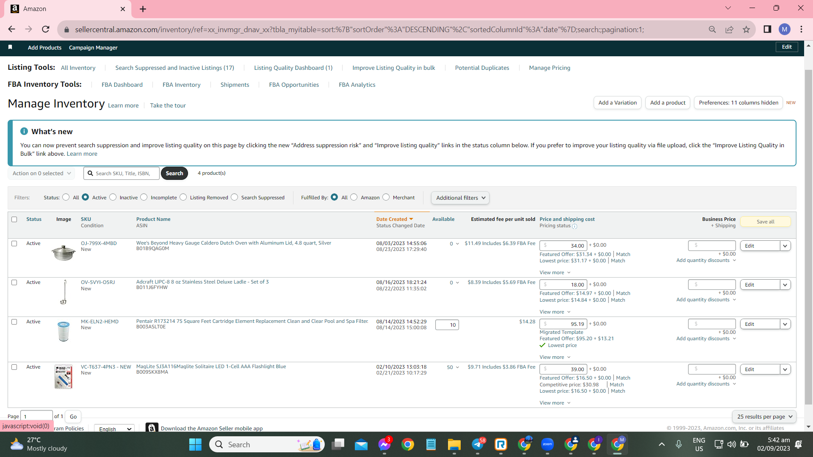The width and height of the screenshot is (813, 457).
Task: Tick the checkbox for the Pentair Filter row
Action: tap(14, 322)
